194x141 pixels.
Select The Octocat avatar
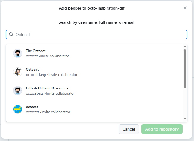[x=18, y=53]
